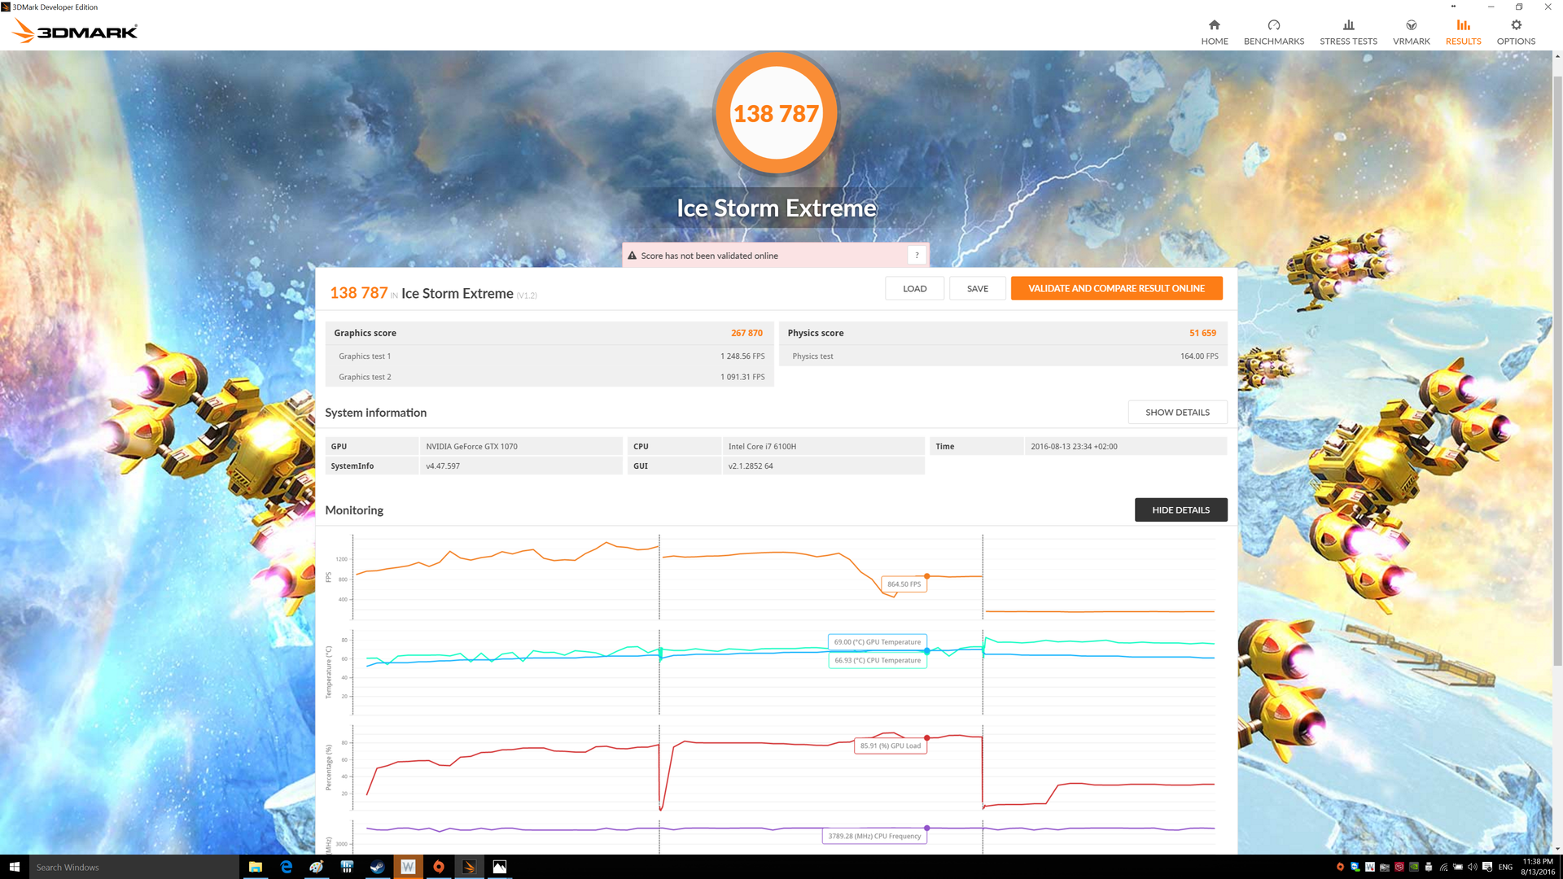The width and height of the screenshot is (1563, 879).
Task: Expand system information with Show Details
Action: [x=1177, y=413]
